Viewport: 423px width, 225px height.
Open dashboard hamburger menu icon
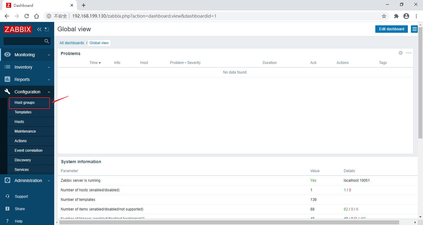click(x=414, y=29)
